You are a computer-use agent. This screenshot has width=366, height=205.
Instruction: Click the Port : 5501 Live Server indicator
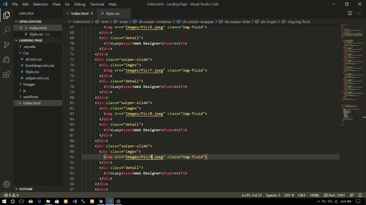pos(334,195)
